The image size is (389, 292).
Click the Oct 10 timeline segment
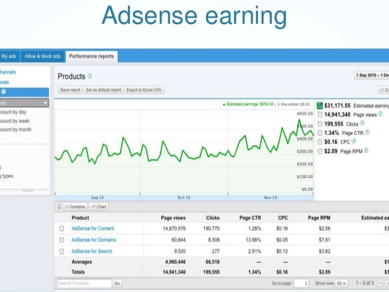(x=184, y=198)
